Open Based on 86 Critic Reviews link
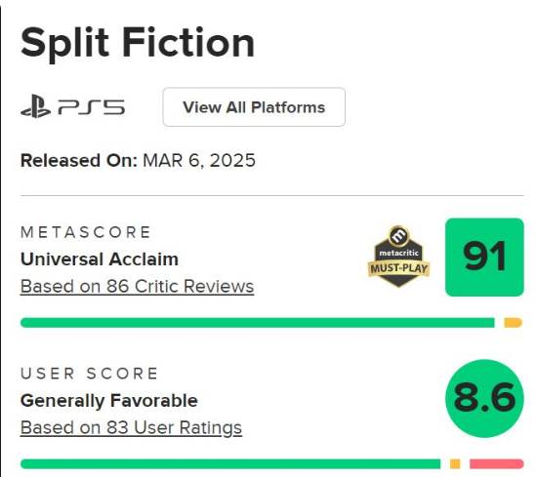The height and width of the screenshot is (477, 537). pos(137,286)
